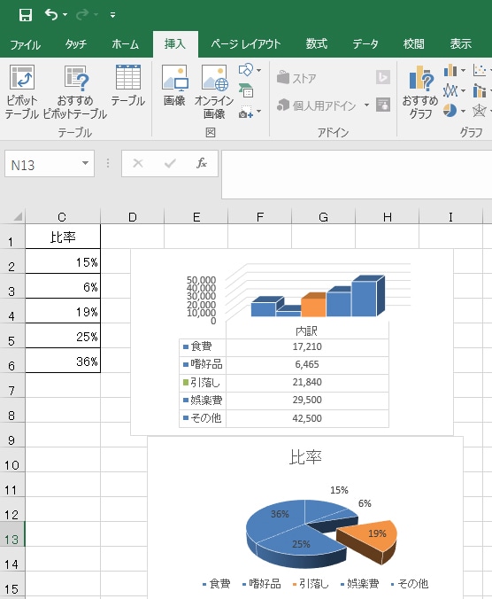
Task: Click the Shapes icon
Action: pos(246,70)
